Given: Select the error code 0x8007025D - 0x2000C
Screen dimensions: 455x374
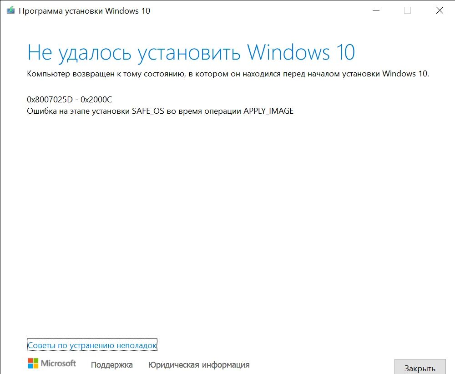Looking at the screenshot, I should (x=70, y=99).
